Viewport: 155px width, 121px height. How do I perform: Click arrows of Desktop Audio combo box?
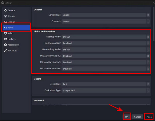(x=148, y=37)
